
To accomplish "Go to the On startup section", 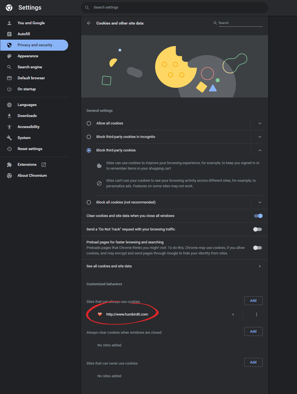I will [27, 89].
